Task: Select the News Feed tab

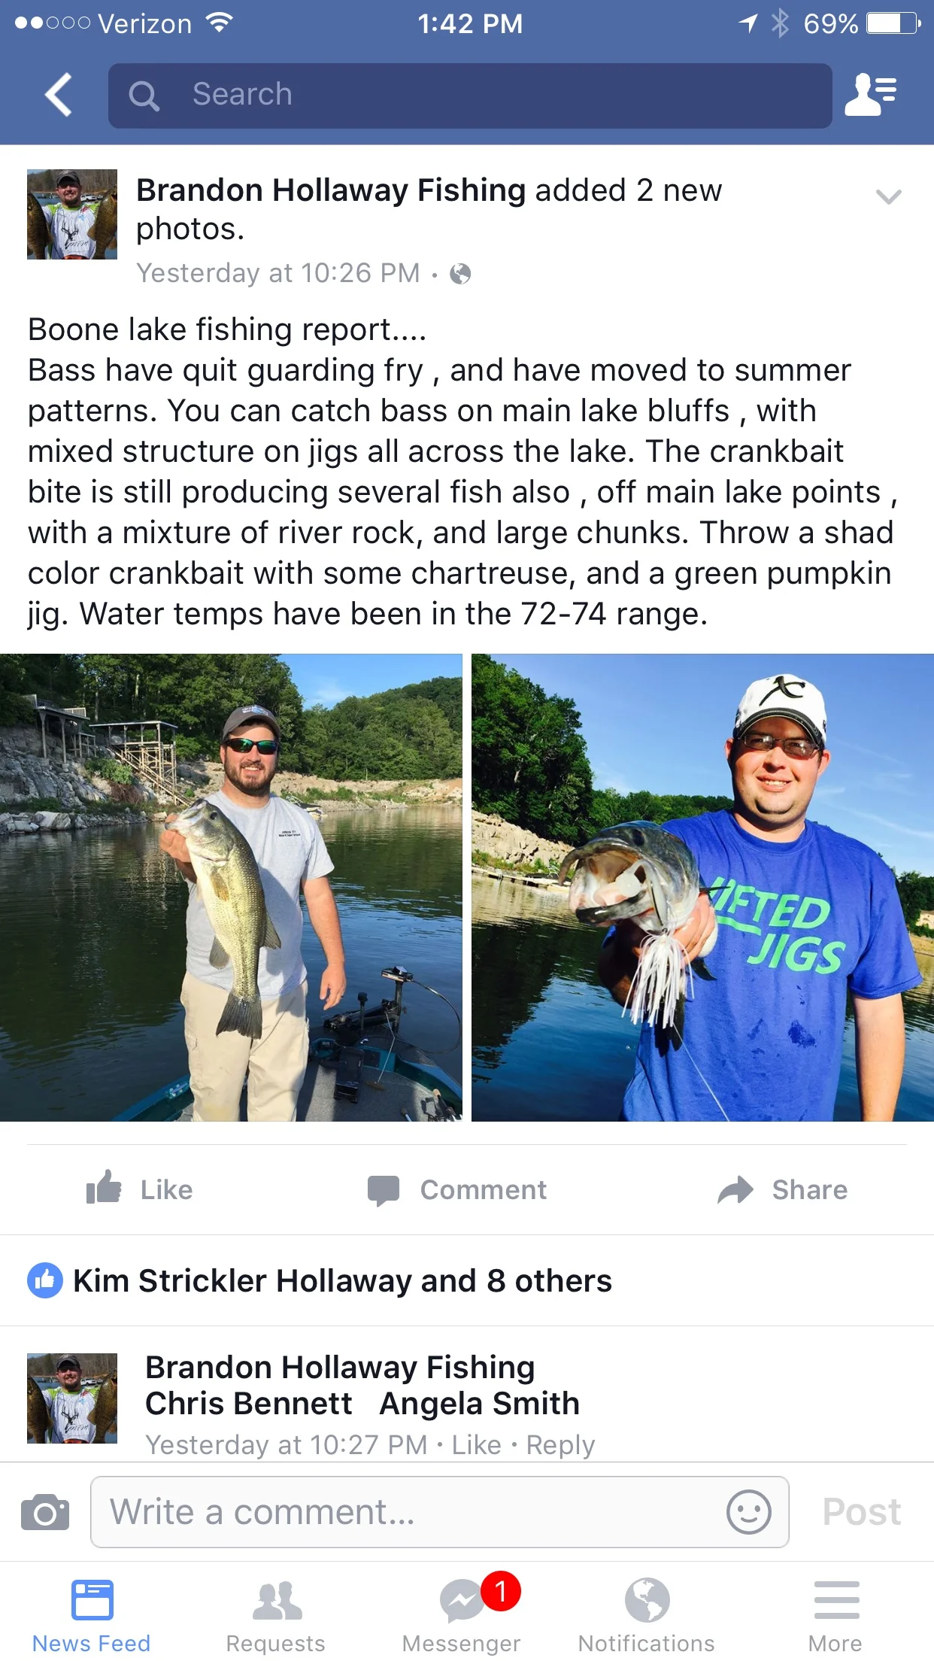Action: tap(91, 1614)
